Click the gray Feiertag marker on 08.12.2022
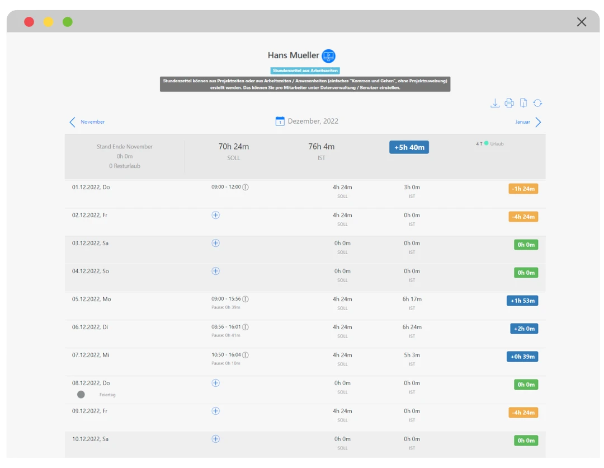Image resolution: width=604 pixels, height=468 pixels. coord(81,395)
